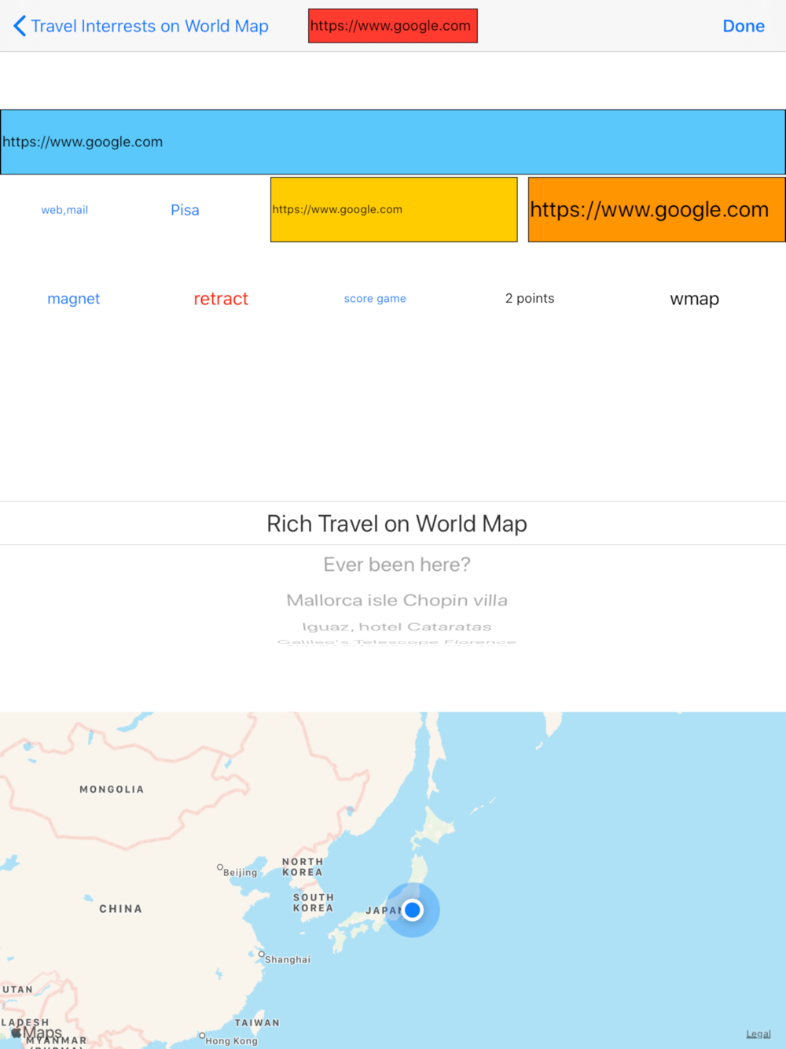
Task: Tap the magnet button
Action: point(74,299)
